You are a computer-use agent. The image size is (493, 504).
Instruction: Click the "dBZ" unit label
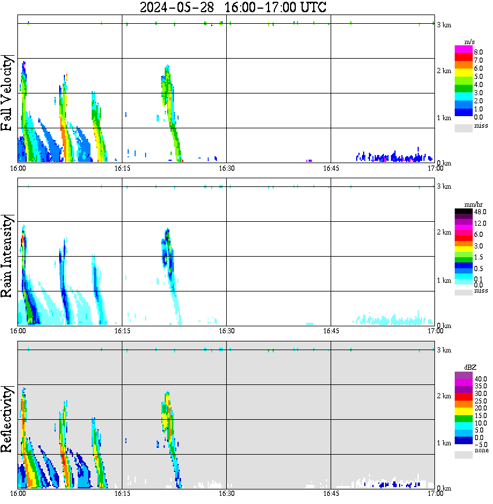(470, 368)
